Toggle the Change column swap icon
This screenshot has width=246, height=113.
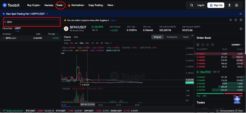pos(58,34)
